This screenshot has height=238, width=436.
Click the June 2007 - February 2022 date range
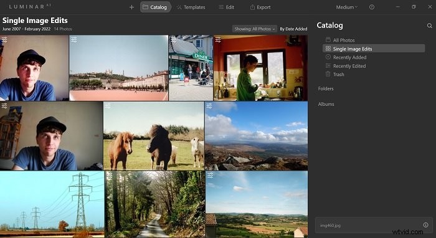pos(26,29)
